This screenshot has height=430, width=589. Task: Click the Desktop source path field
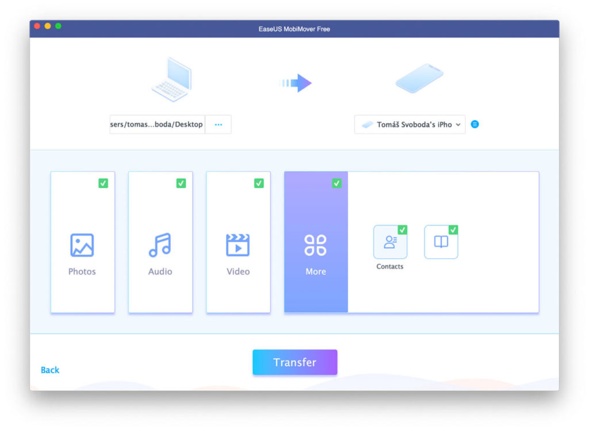click(x=157, y=124)
